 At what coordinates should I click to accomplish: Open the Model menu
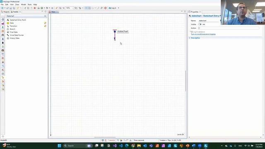(x=23, y=5)
